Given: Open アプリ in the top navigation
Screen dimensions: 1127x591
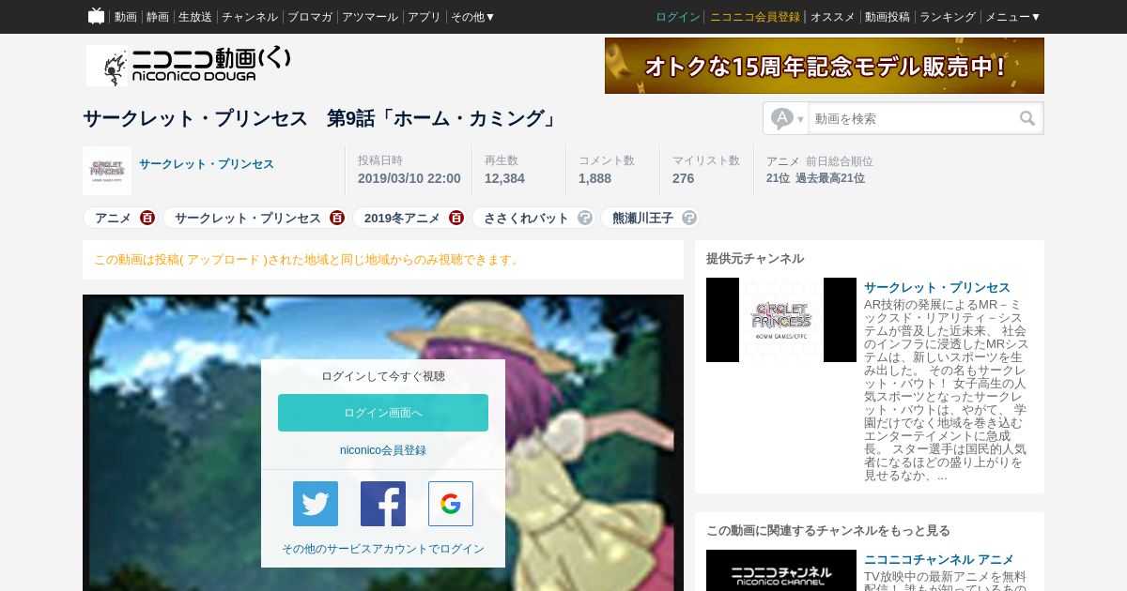Looking at the screenshot, I should (x=425, y=17).
